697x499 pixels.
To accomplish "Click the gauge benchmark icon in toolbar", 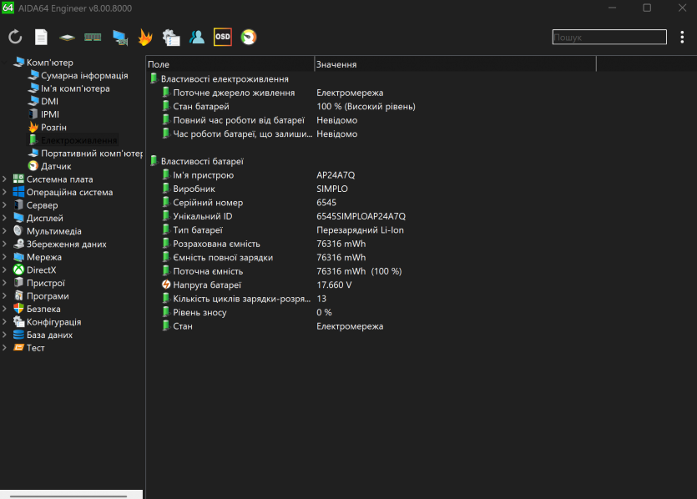I will point(249,37).
